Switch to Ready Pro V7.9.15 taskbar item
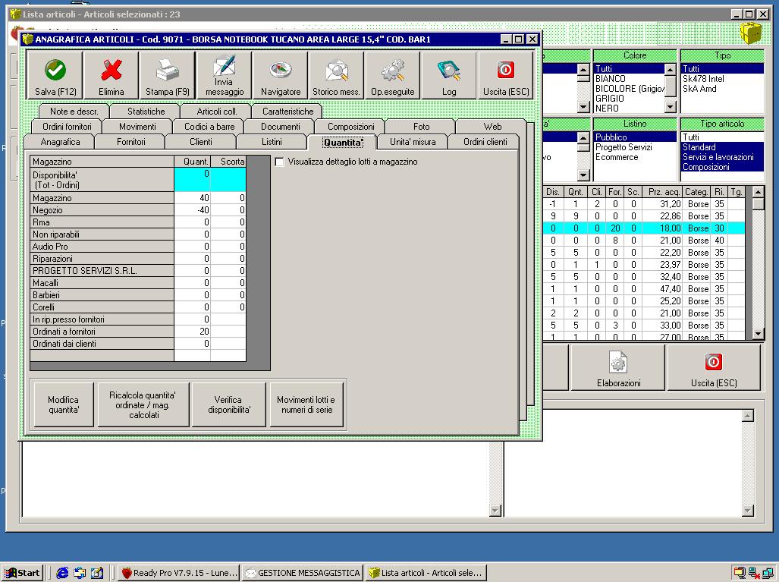 (x=179, y=573)
